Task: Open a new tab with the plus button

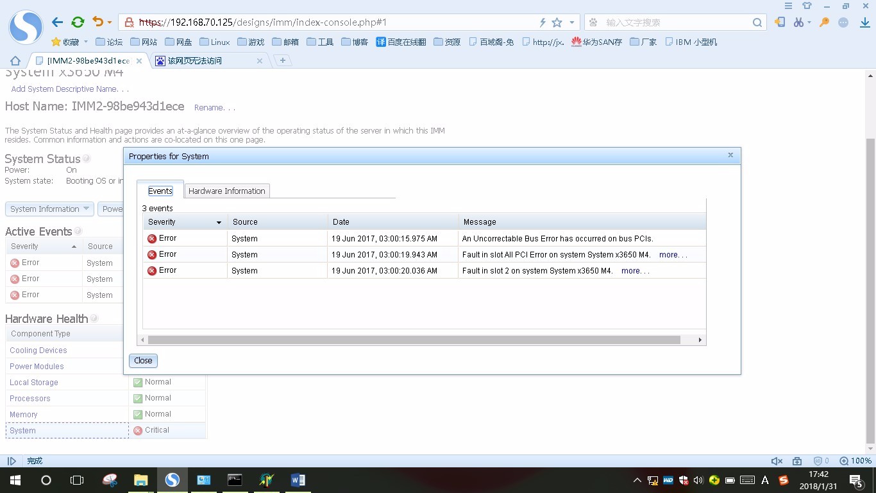Action: (282, 60)
